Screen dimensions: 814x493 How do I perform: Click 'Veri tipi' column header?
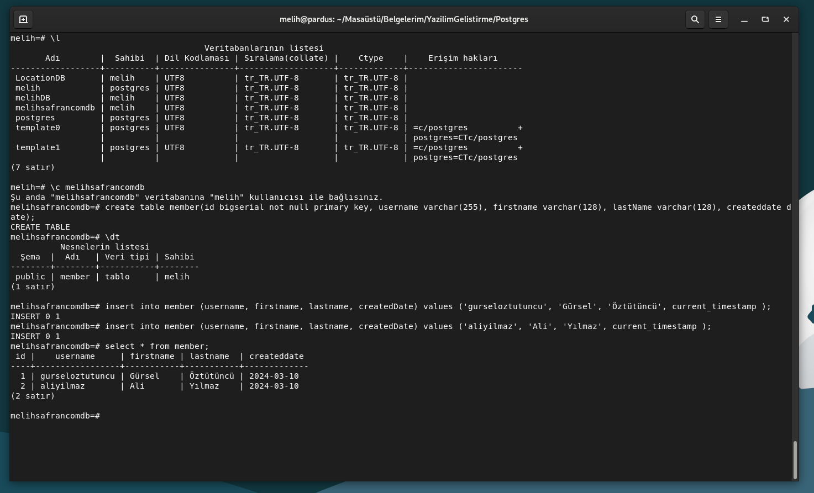(127, 257)
